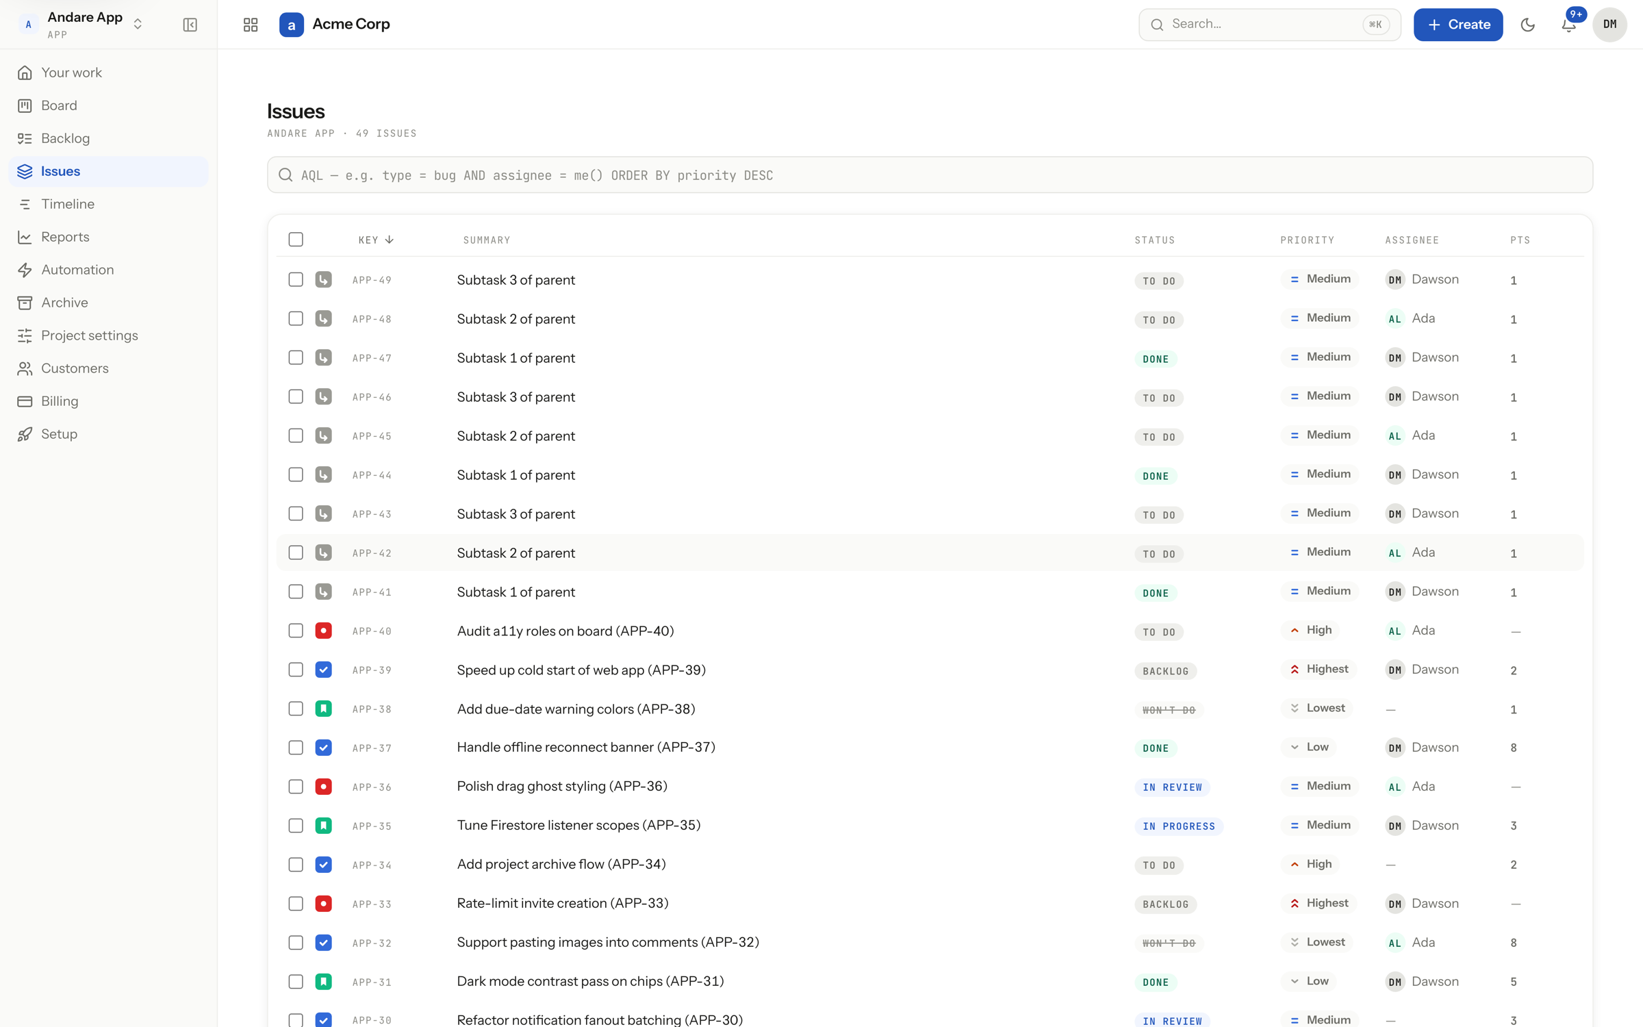The height and width of the screenshot is (1027, 1643).
Task: Click the SUMMARY column header
Action: [487, 240]
